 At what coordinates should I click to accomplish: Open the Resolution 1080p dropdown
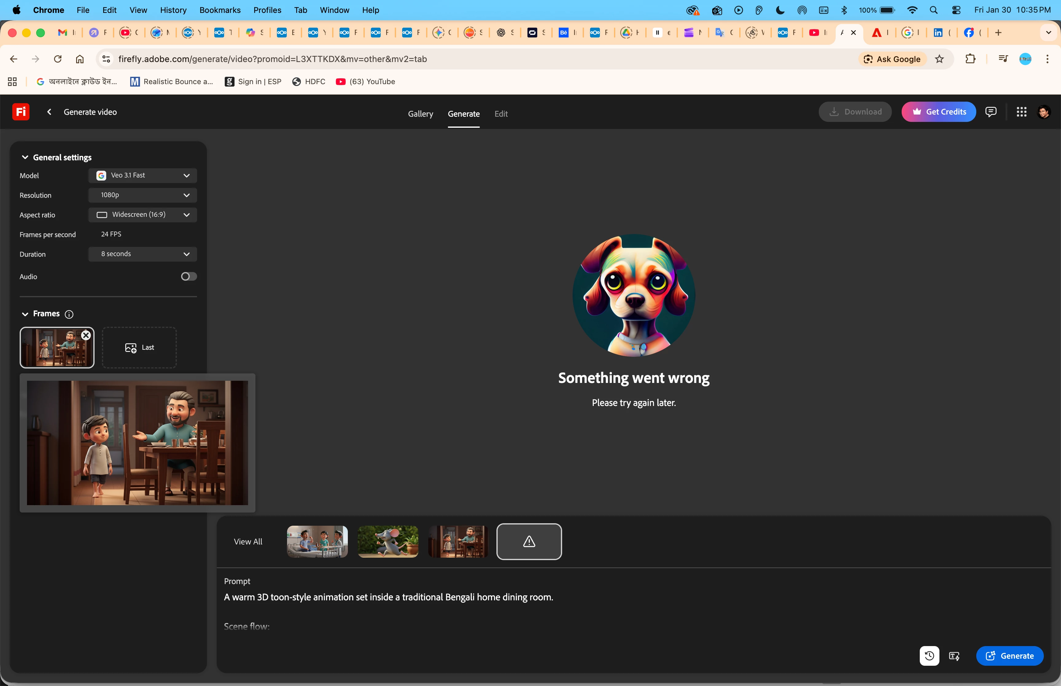pyautogui.click(x=142, y=195)
